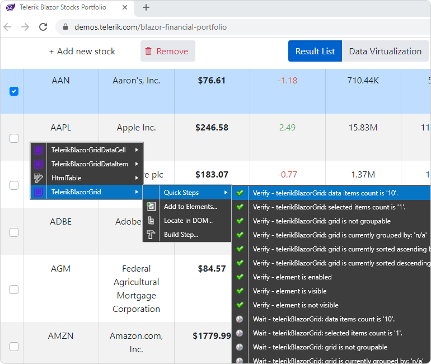Click the Build Step hammer icon
The width and height of the screenshot is (431, 364).
(151, 235)
